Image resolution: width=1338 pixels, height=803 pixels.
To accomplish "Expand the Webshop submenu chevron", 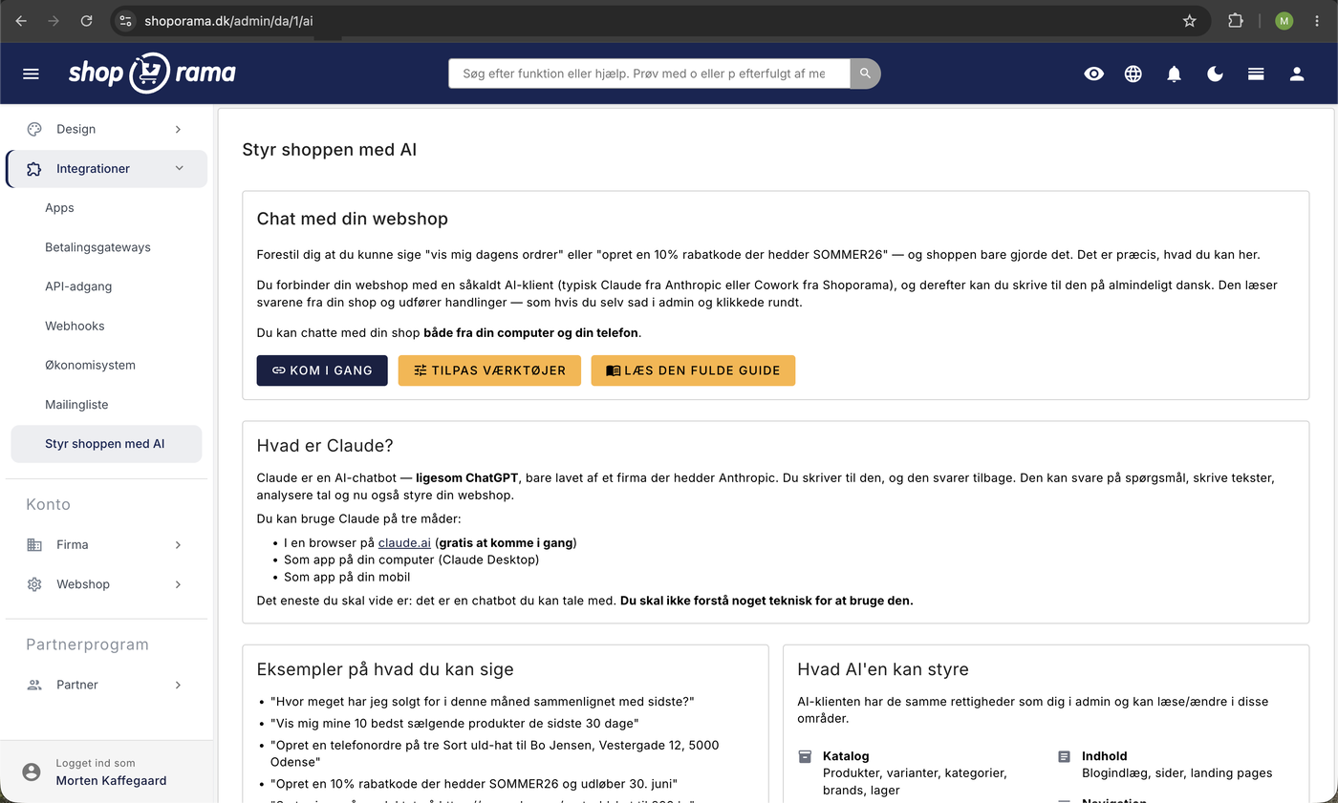I will [x=178, y=584].
